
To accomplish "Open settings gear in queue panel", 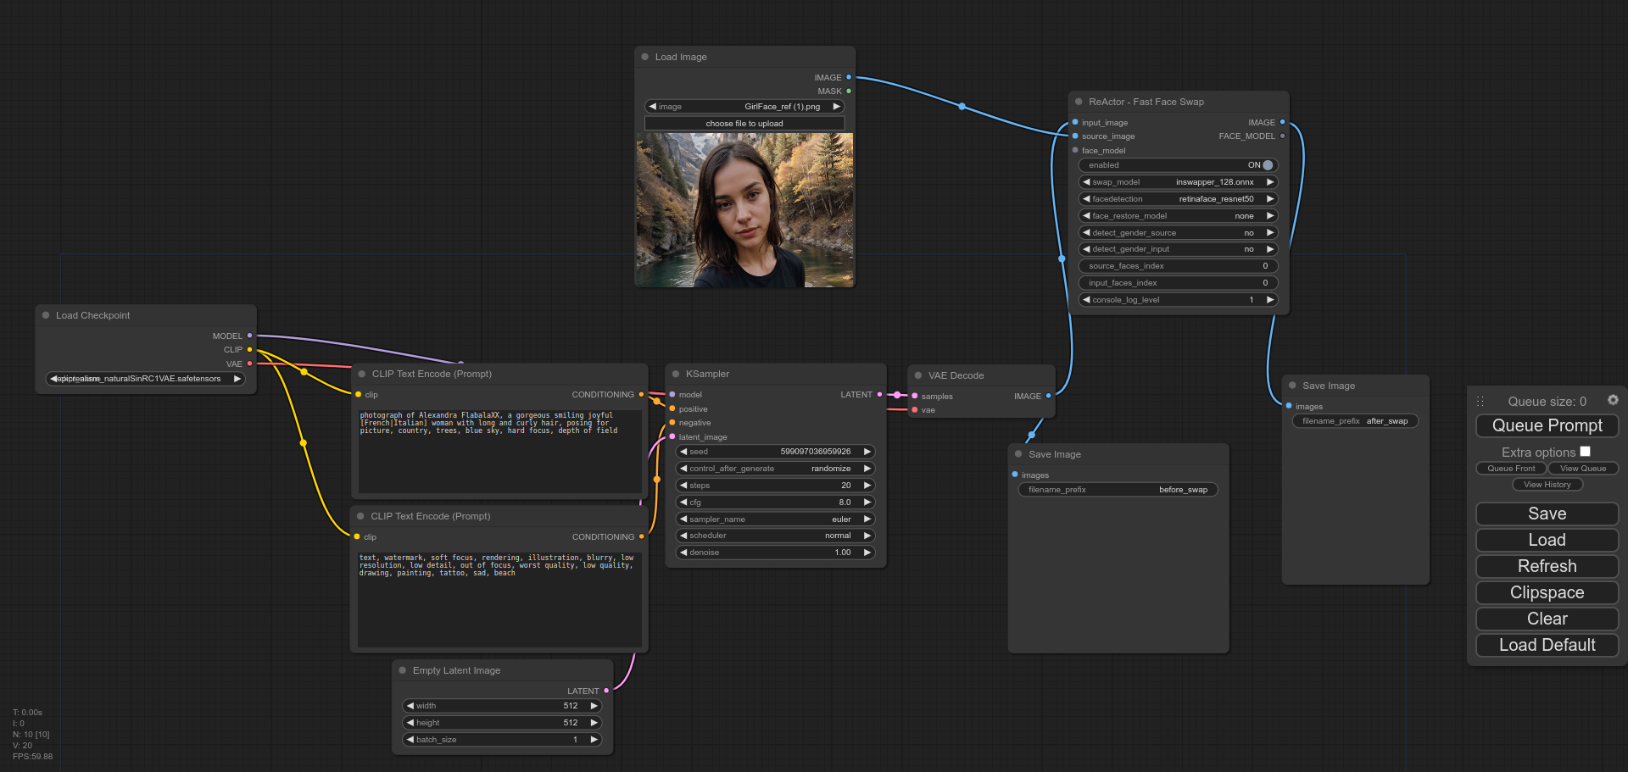I will (x=1613, y=400).
